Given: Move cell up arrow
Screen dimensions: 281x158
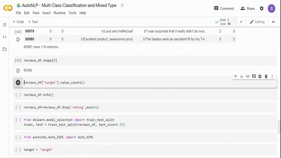Looking at the screenshot, I should [x=235, y=76].
